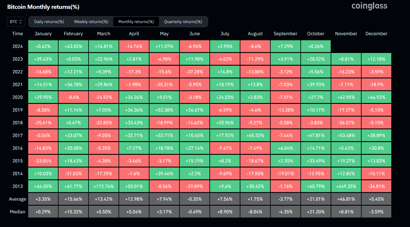Click the active Monthly returns(%) tab
Image resolution: width=410 pixels, height=227 pixels.
[136, 22]
